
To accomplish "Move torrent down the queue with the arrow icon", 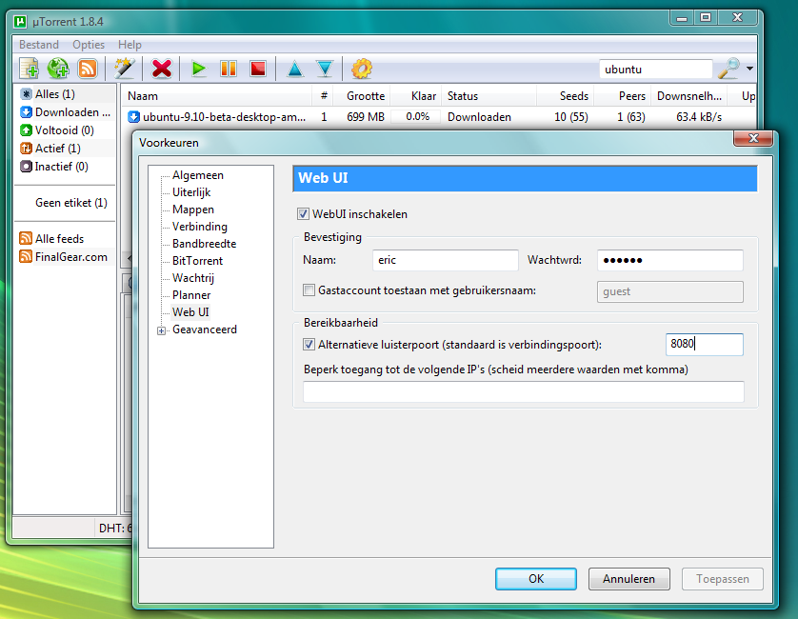I will [x=324, y=69].
